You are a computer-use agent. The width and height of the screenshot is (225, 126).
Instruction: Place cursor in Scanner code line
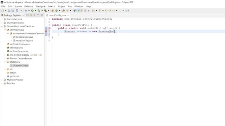pyautogui.click(x=90, y=31)
